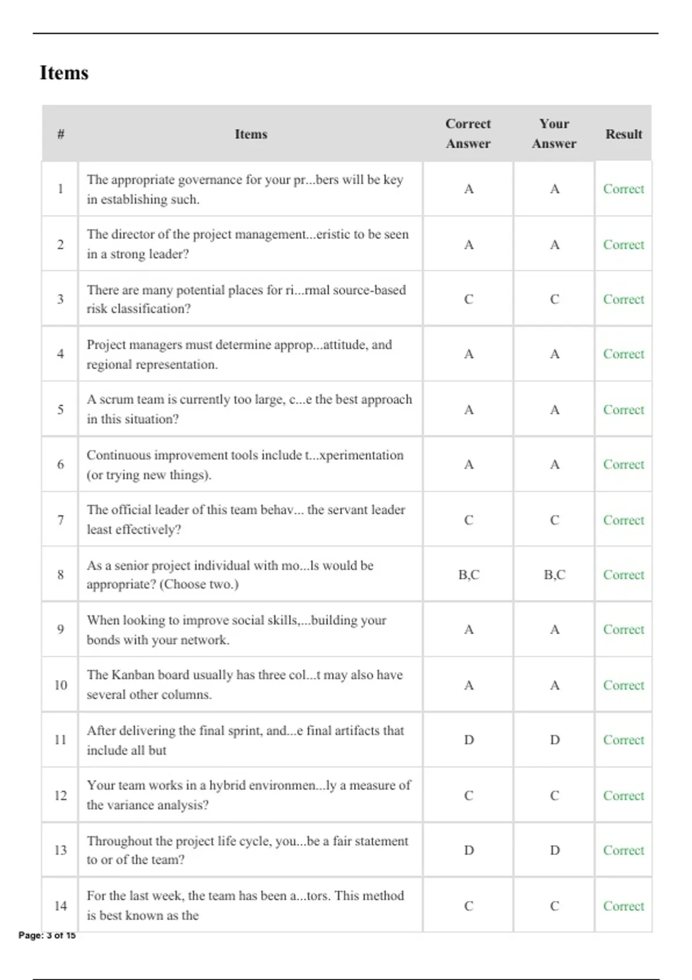Click the Result column header
The width and height of the screenshot is (692, 980).
[623, 134]
